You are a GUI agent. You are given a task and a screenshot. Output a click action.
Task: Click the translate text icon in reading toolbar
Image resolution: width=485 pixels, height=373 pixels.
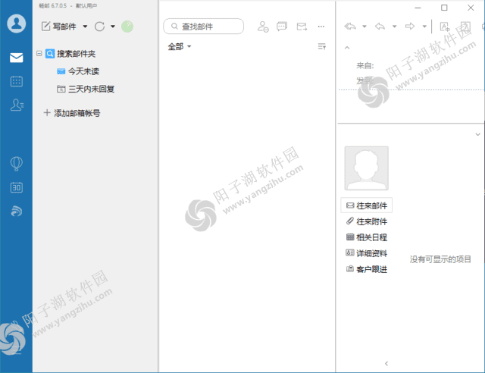[x=445, y=27]
